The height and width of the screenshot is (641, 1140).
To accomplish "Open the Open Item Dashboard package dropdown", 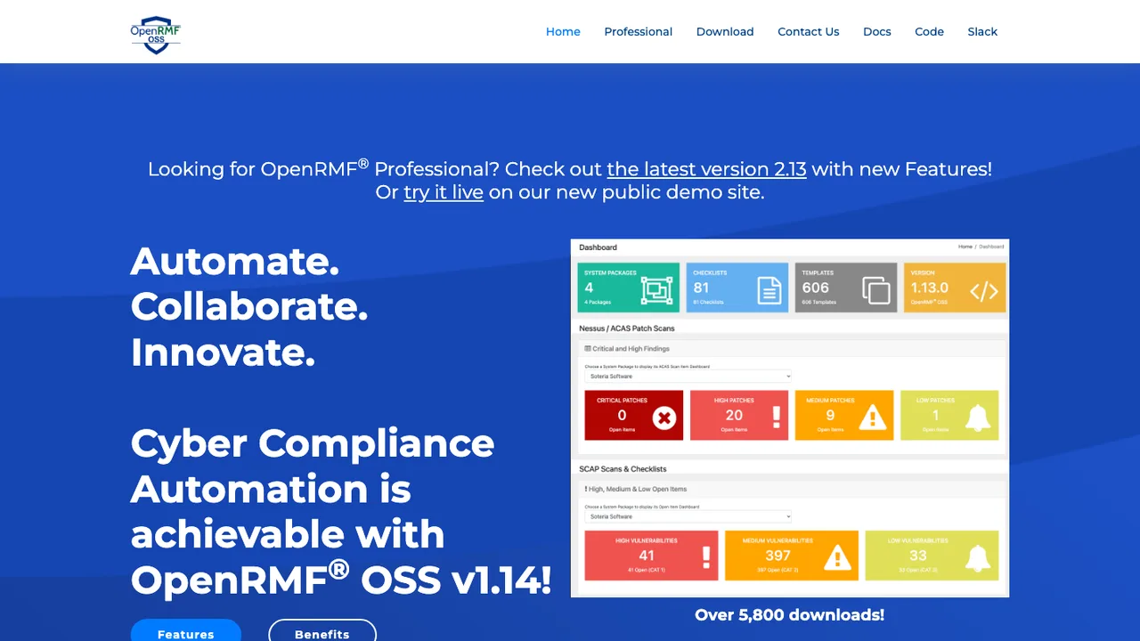I will (688, 516).
